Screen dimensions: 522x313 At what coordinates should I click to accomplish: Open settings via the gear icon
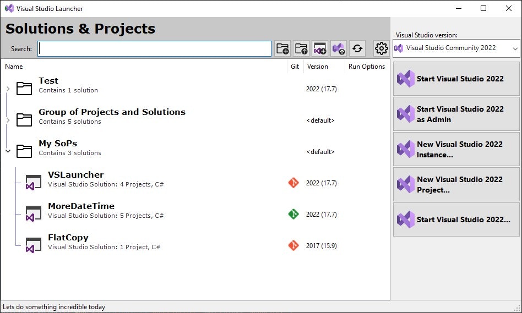[x=381, y=48]
